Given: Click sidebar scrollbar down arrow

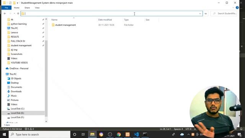Looking at the screenshot, I should click(x=46, y=121).
